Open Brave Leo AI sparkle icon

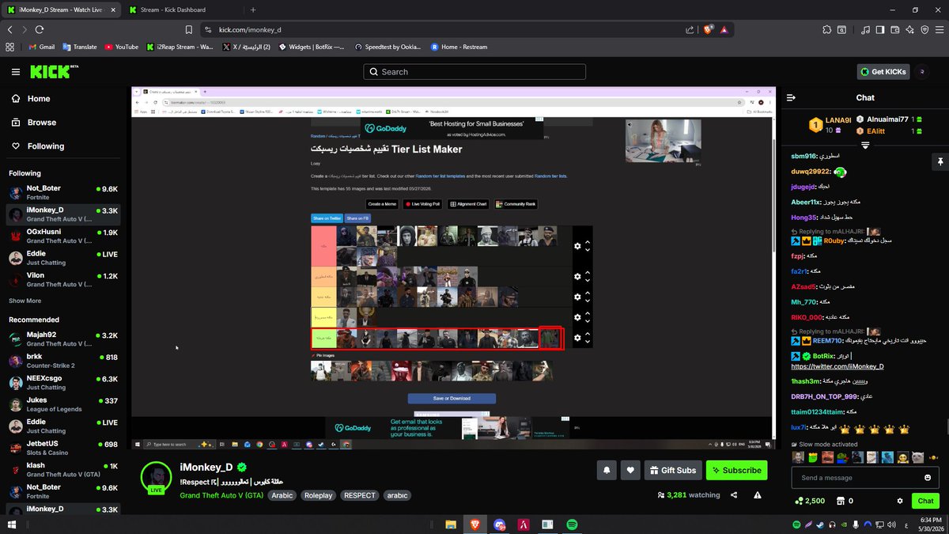tap(909, 29)
